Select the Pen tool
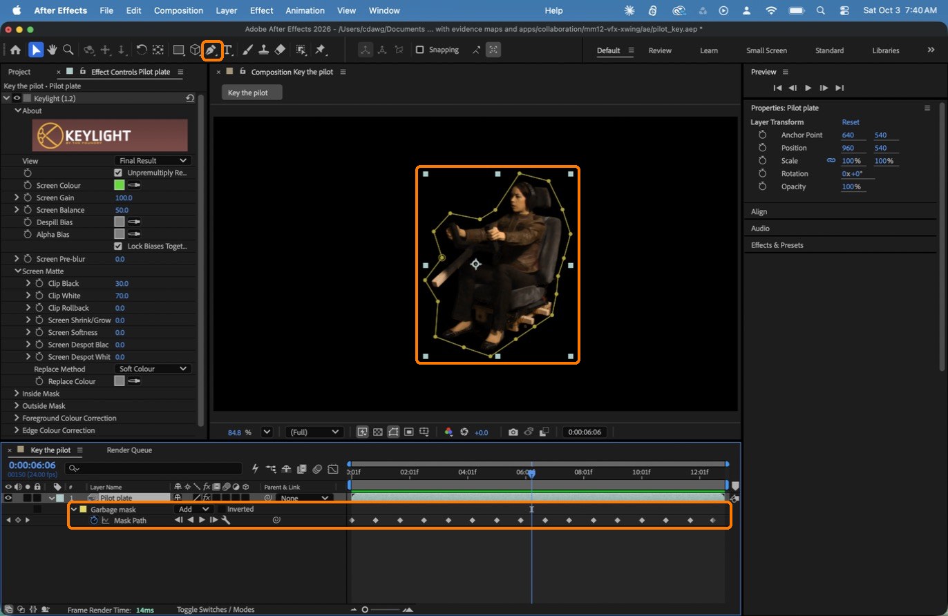 tap(211, 50)
